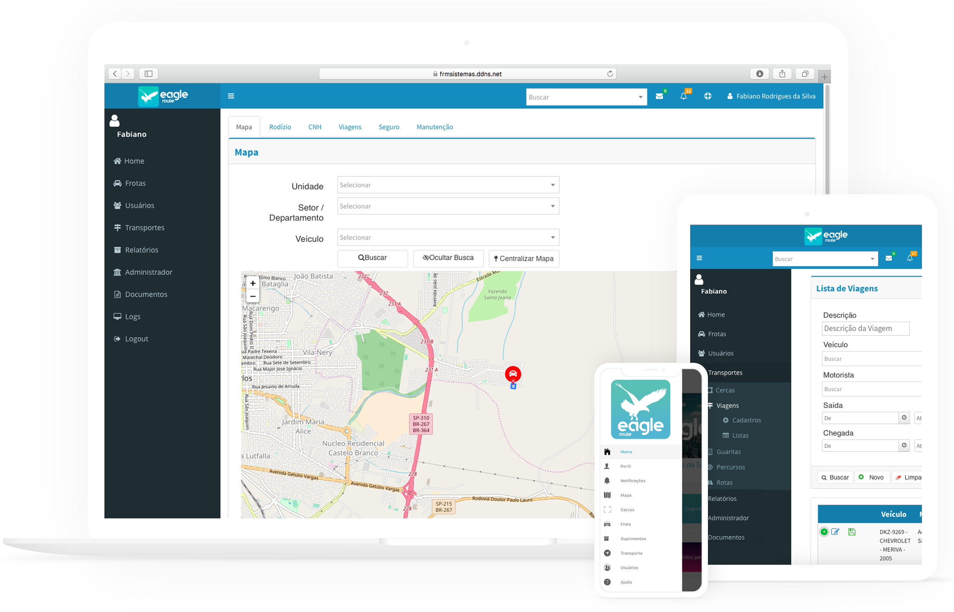Open the Setor / Departamento dropdown
954x612 pixels.
[x=448, y=206]
